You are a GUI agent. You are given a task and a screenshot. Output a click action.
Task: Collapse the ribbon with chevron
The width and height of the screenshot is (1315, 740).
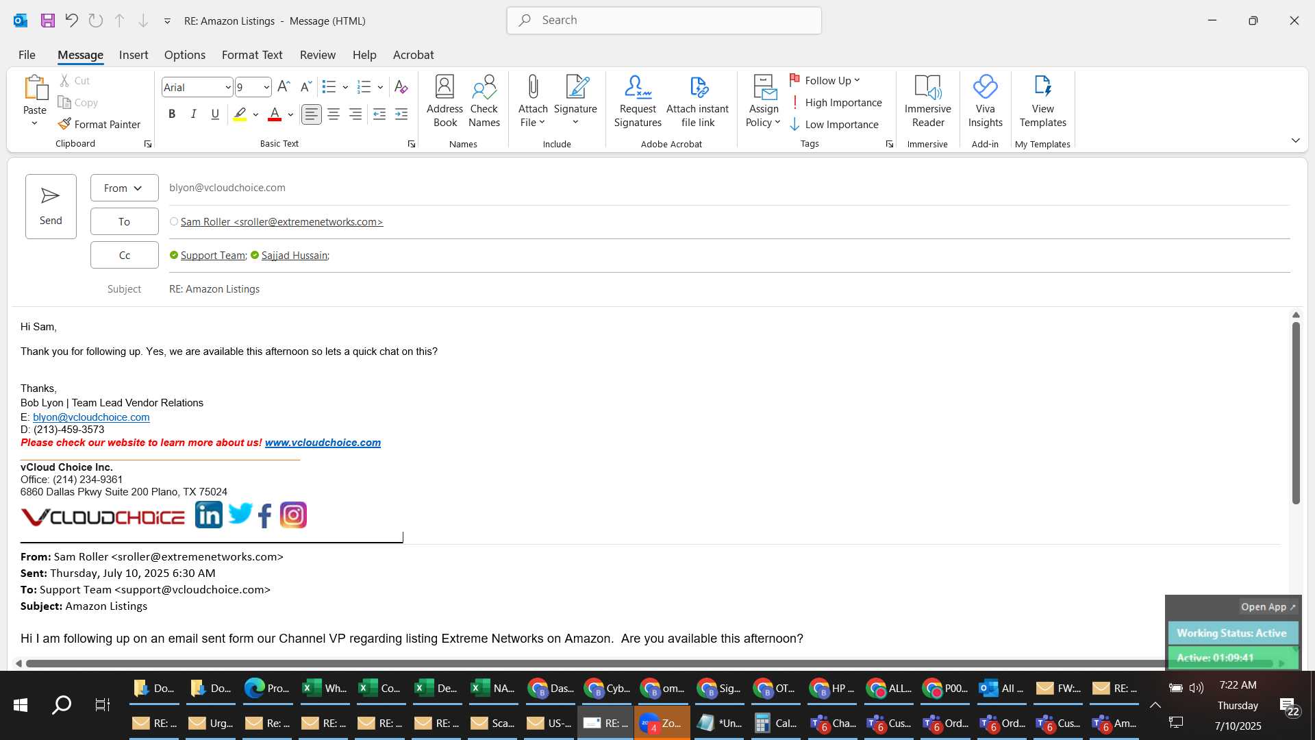click(1295, 140)
